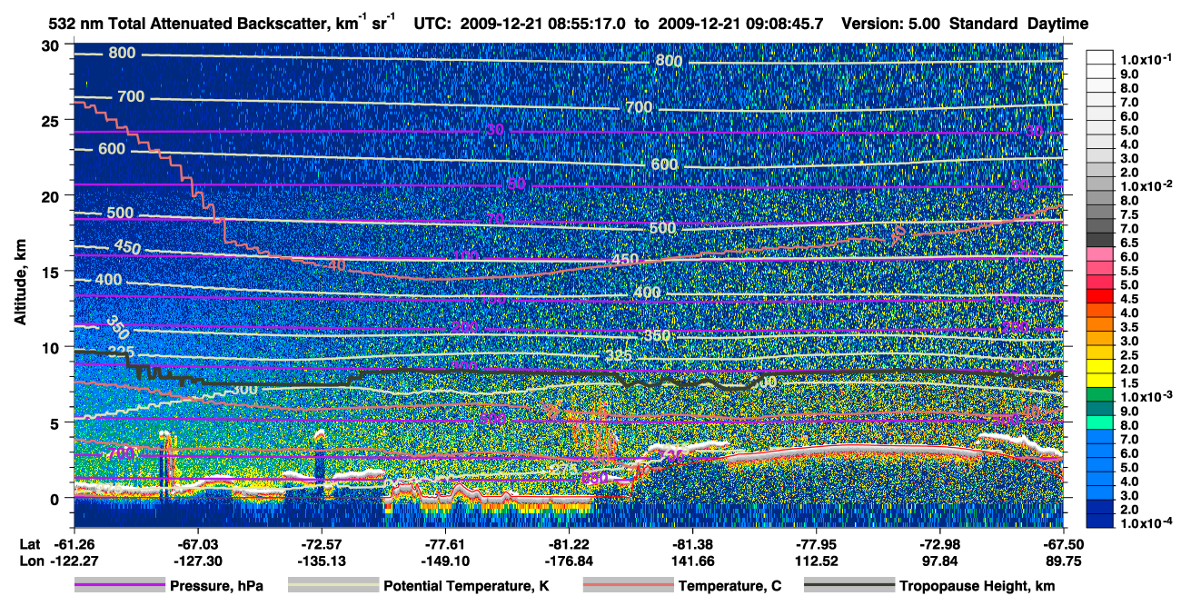
Task: Select the salmon Temperature legend line sample
Action: pos(628,586)
